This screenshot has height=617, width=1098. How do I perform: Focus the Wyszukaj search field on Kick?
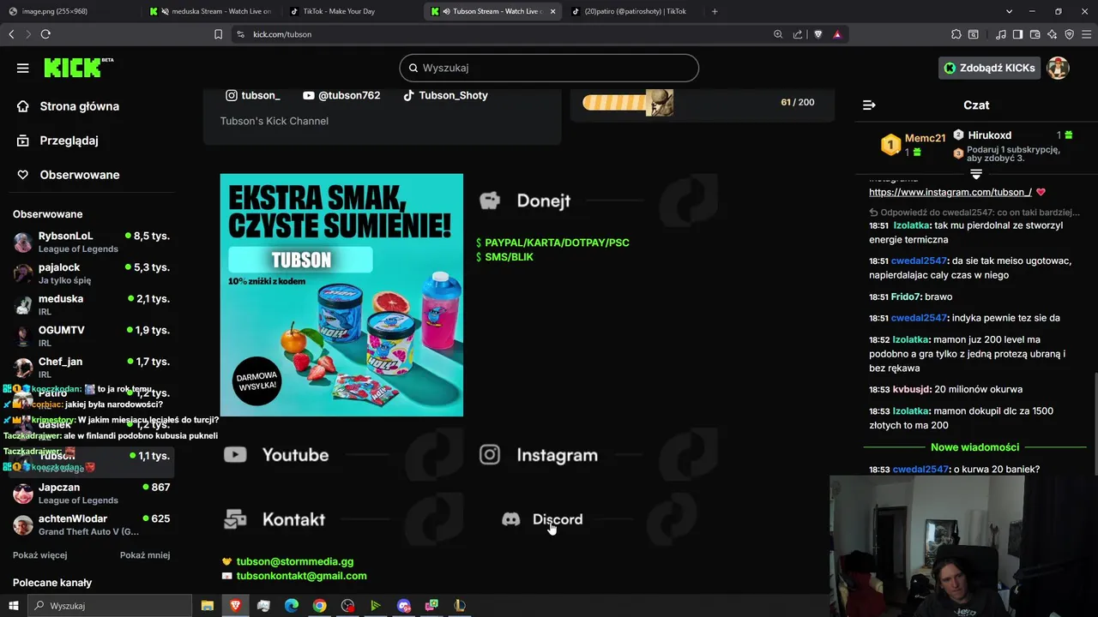pos(549,68)
